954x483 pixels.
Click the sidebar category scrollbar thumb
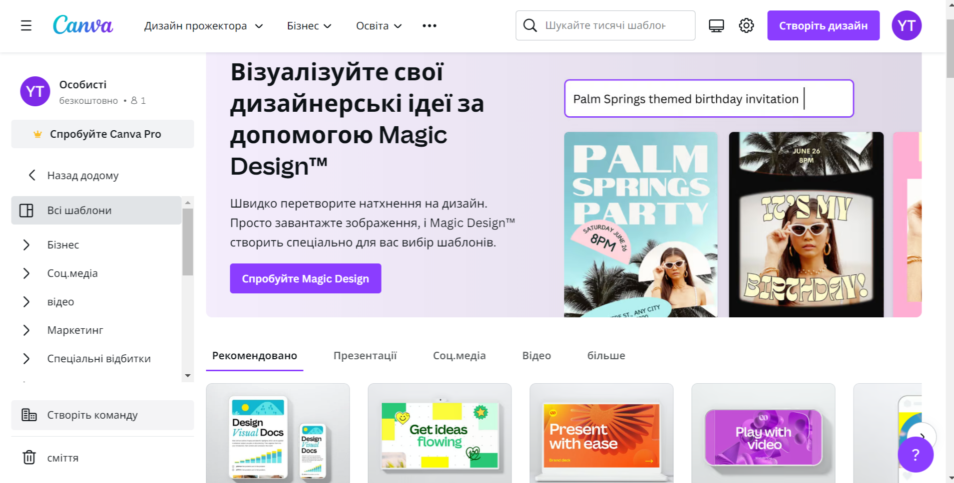[x=188, y=242]
